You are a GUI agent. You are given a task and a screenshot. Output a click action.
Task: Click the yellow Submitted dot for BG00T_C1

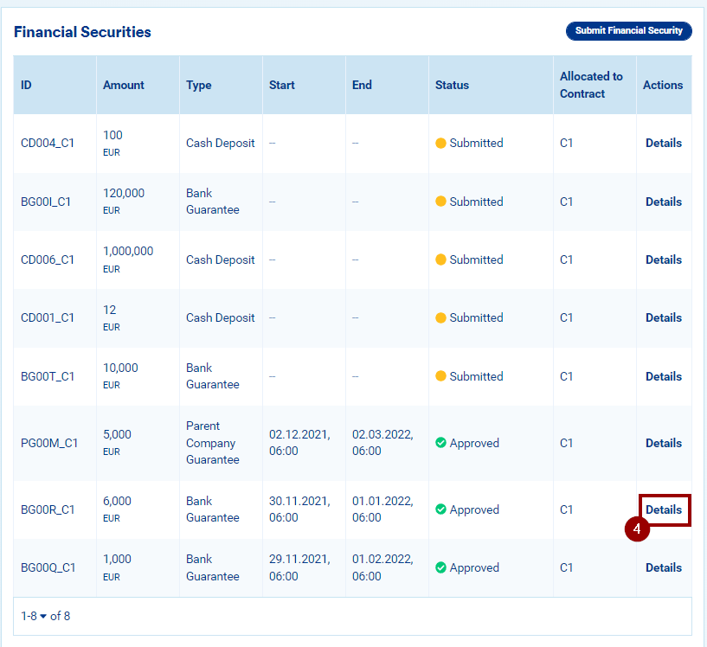click(x=440, y=376)
